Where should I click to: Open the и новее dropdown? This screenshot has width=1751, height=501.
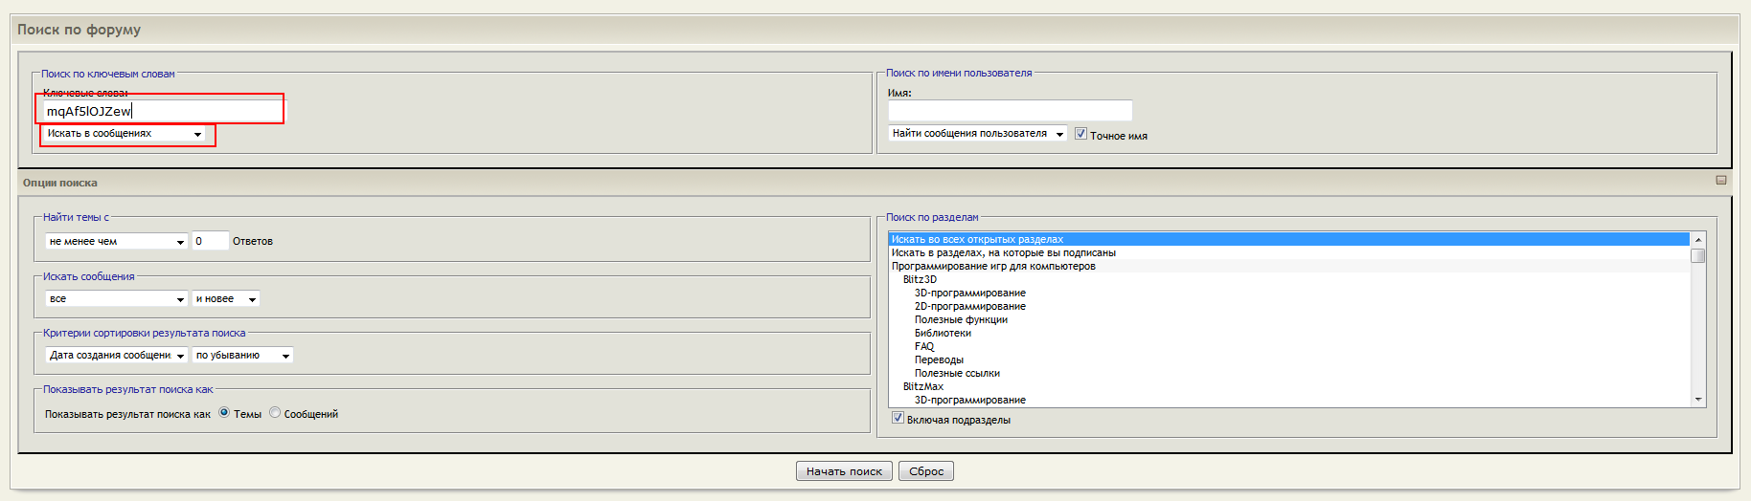pyautogui.click(x=225, y=299)
